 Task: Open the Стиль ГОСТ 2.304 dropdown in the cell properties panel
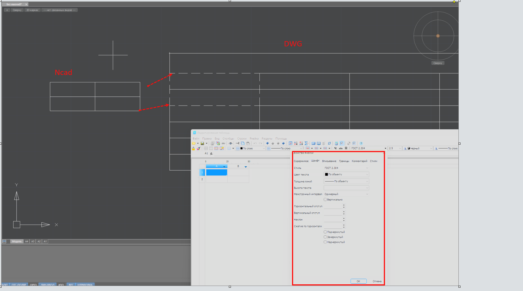[346, 168]
